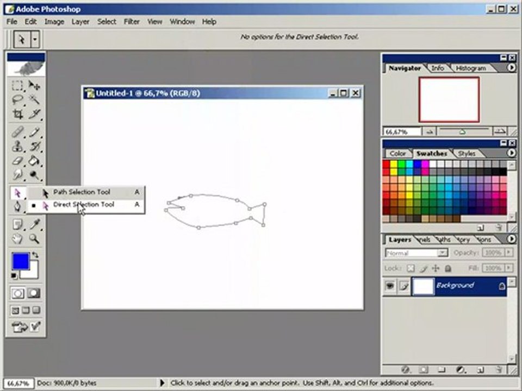Screen dimensions: 522x391
Task: Hide the Background layer with eye icon
Action: [390, 286]
